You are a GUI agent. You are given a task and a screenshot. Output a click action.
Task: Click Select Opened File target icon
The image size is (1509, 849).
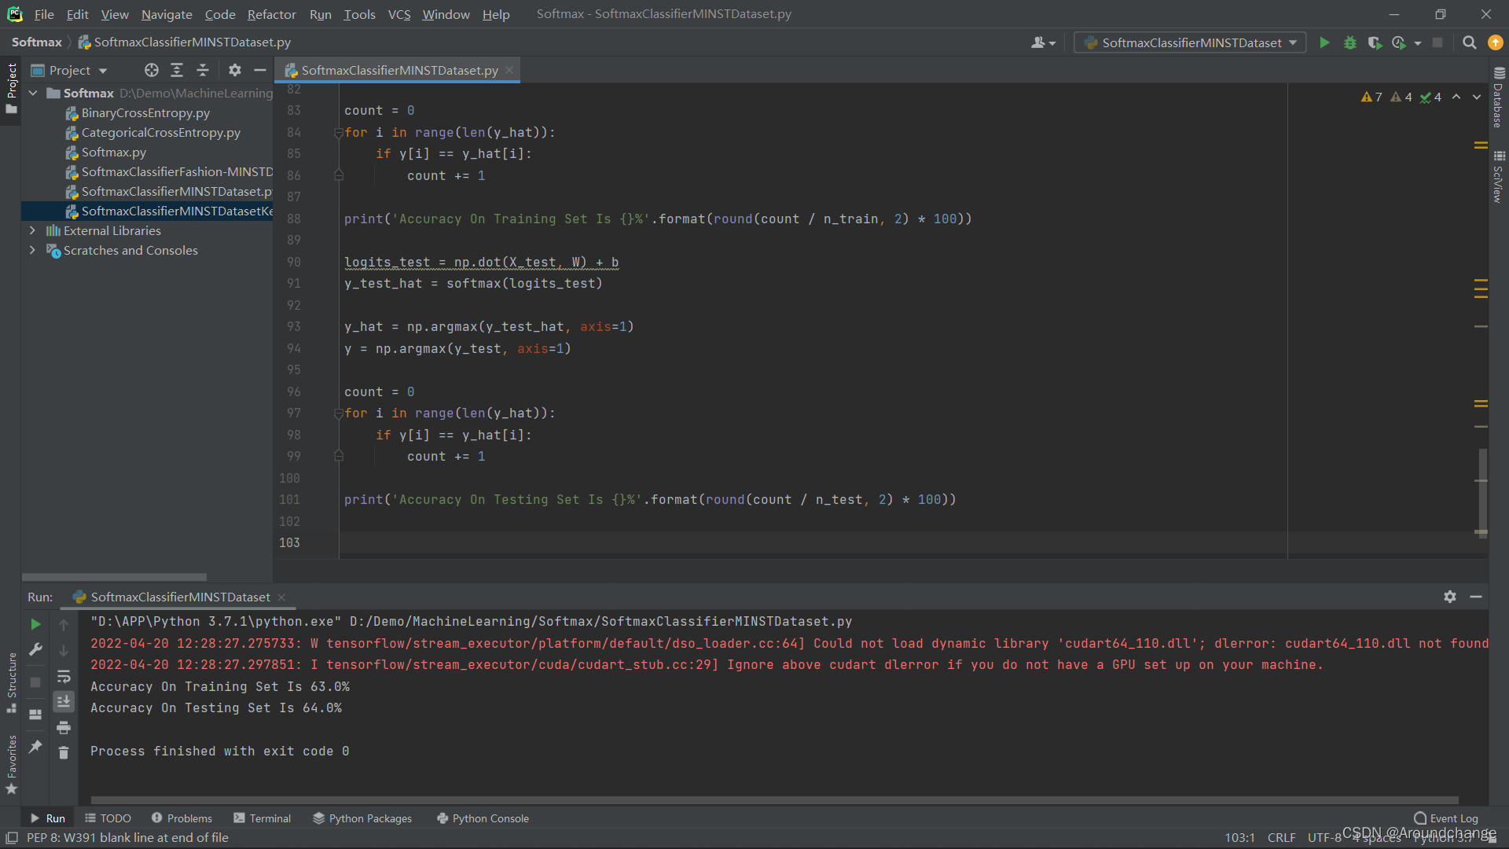pyautogui.click(x=152, y=71)
